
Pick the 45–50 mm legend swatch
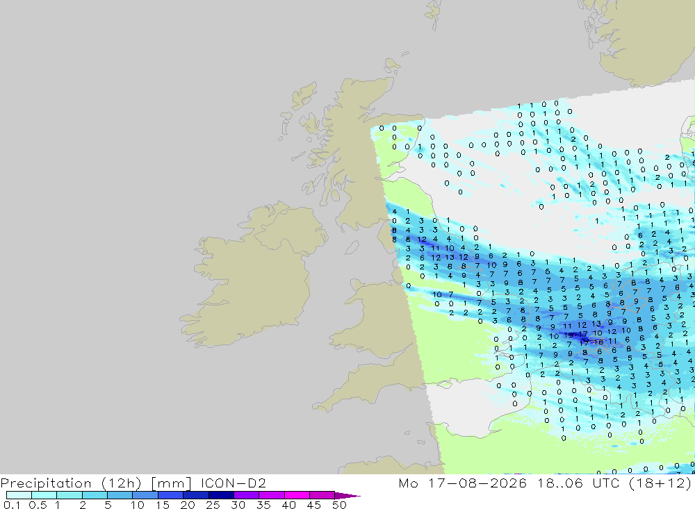322,495
